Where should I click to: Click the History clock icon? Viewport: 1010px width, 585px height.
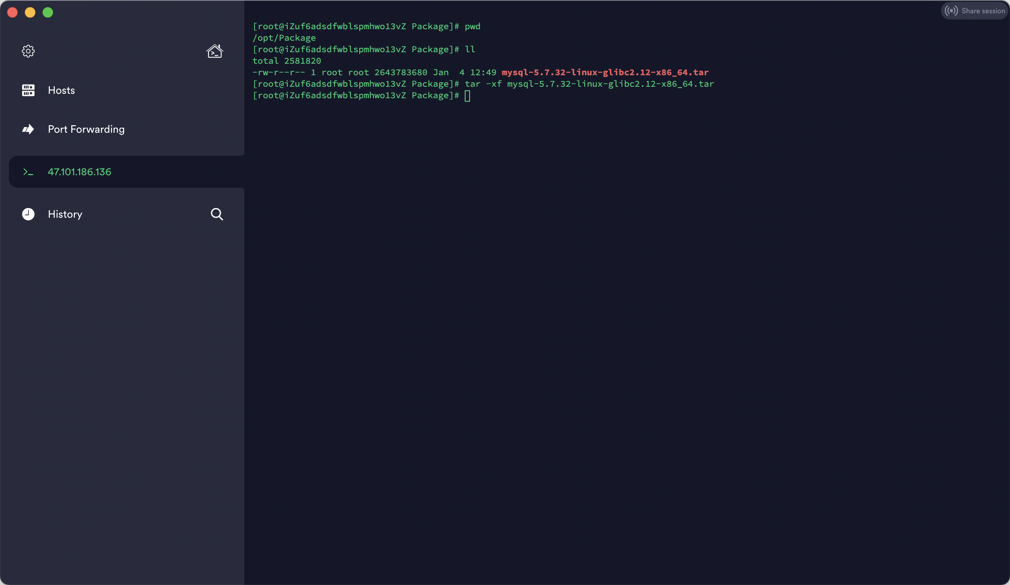tap(28, 214)
